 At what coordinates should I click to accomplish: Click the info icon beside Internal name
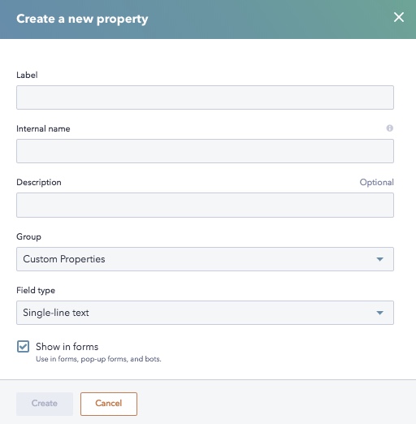(x=389, y=128)
